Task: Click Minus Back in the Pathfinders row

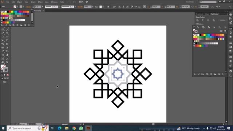Action: click(225, 27)
